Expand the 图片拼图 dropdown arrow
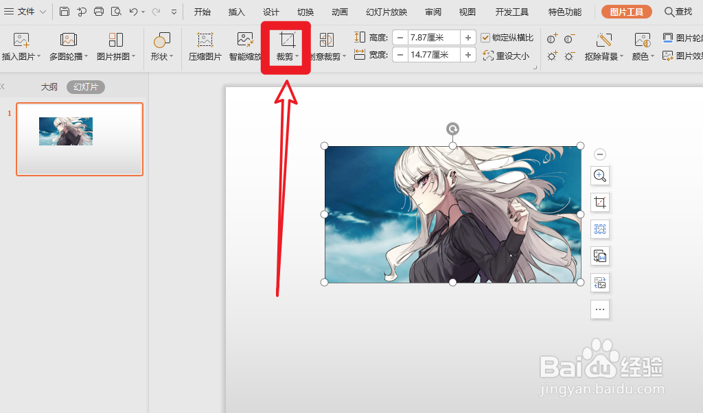 [x=134, y=56]
